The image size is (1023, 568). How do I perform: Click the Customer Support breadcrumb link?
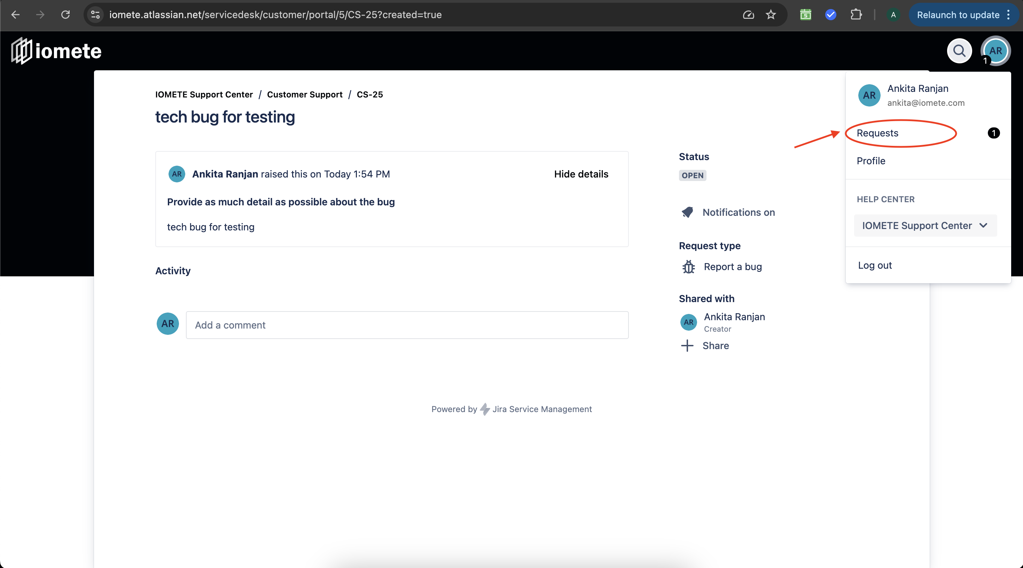point(305,94)
